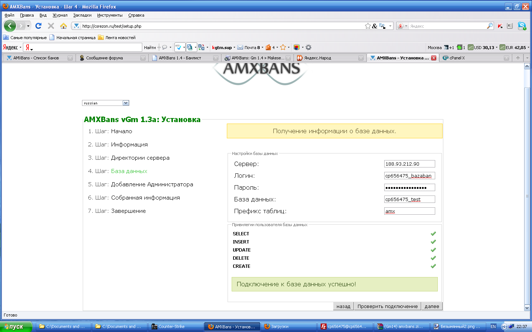532x332 pixels.
Task: Close the AMXBans - Установка tab
Action: pos(434,58)
